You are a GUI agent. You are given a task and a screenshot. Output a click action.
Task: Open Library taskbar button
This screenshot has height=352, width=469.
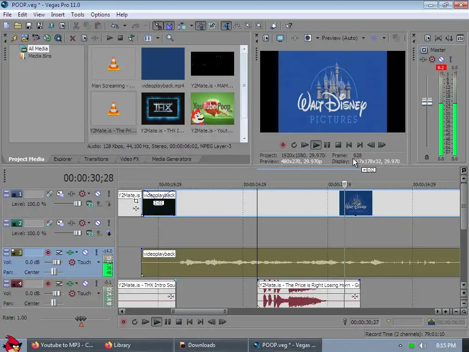[136, 345]
